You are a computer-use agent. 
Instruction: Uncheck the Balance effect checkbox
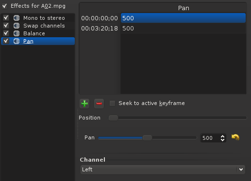click(x=6, y=33)
